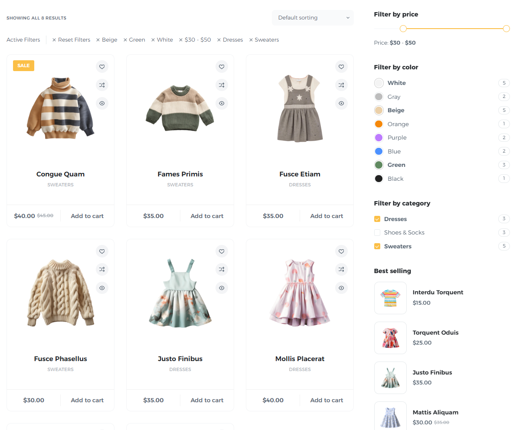The width and height of the screenshot is (516, 430).
Task: Open quick view for Fames Primis sweater
Action: tap(222, 103)
